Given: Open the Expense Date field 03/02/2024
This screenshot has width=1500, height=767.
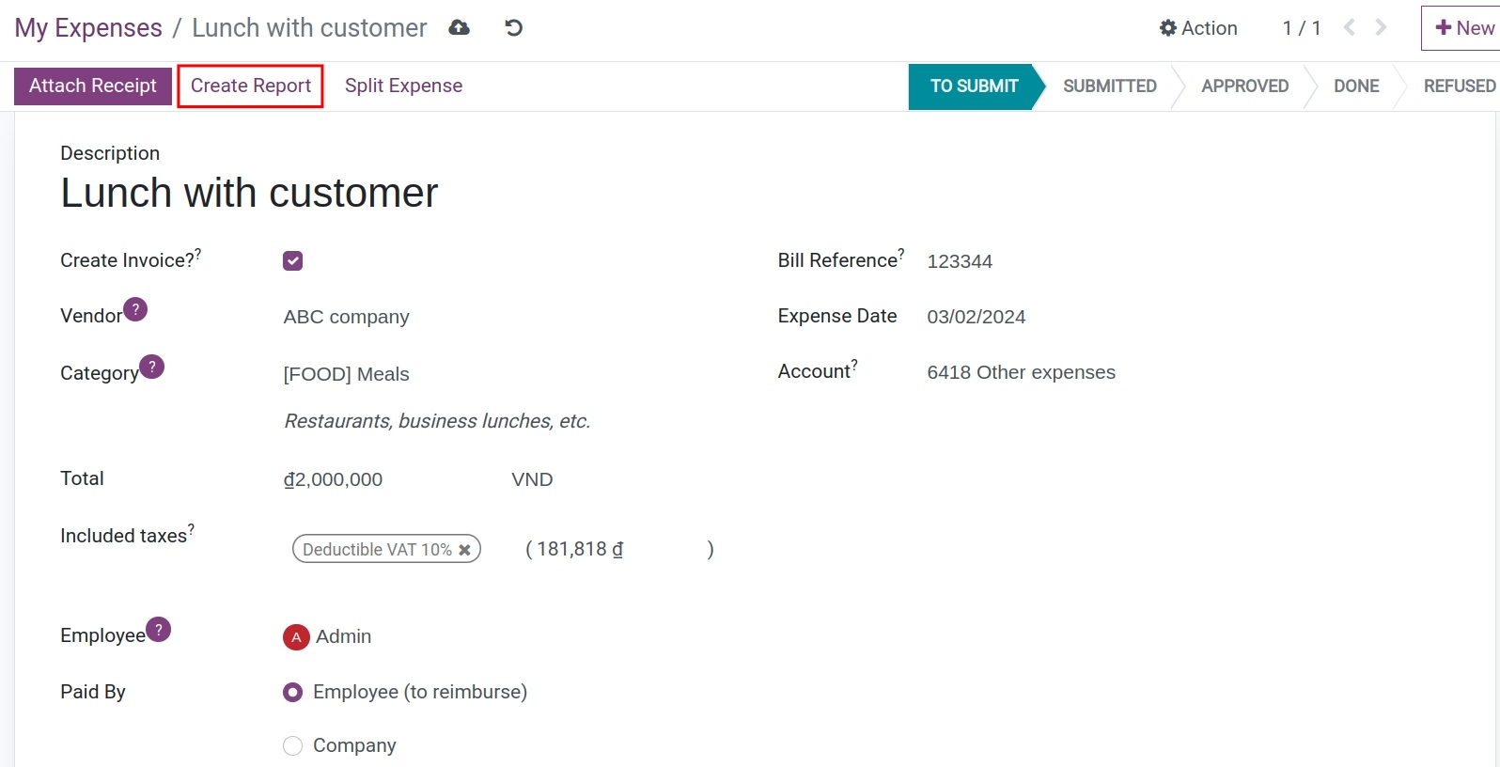Looking at the screenshot, I should tap(977, 317).
